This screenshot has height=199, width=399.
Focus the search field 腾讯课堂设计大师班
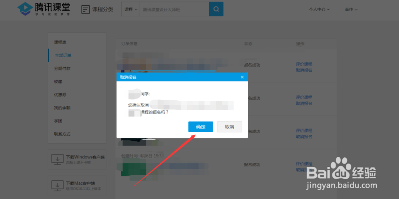pos(174,10)
